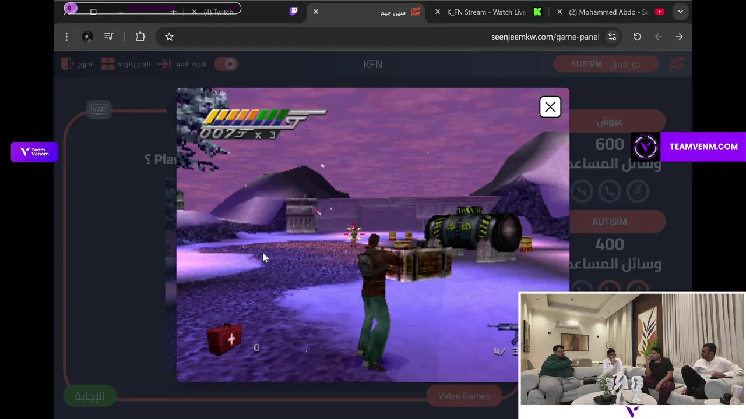View site information icon beside the URL
Screen dimensions: 746x419
(x=612, y=37)
